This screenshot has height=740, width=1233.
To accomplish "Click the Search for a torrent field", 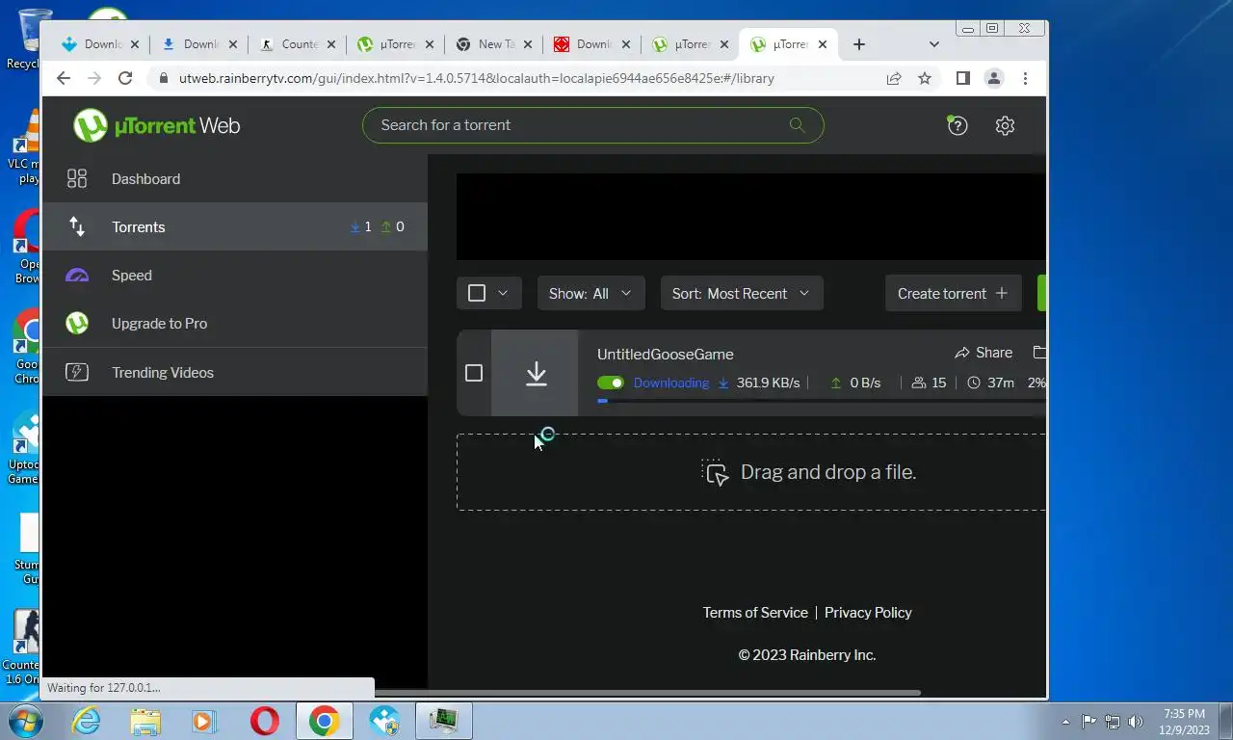I will pos(592,124).
